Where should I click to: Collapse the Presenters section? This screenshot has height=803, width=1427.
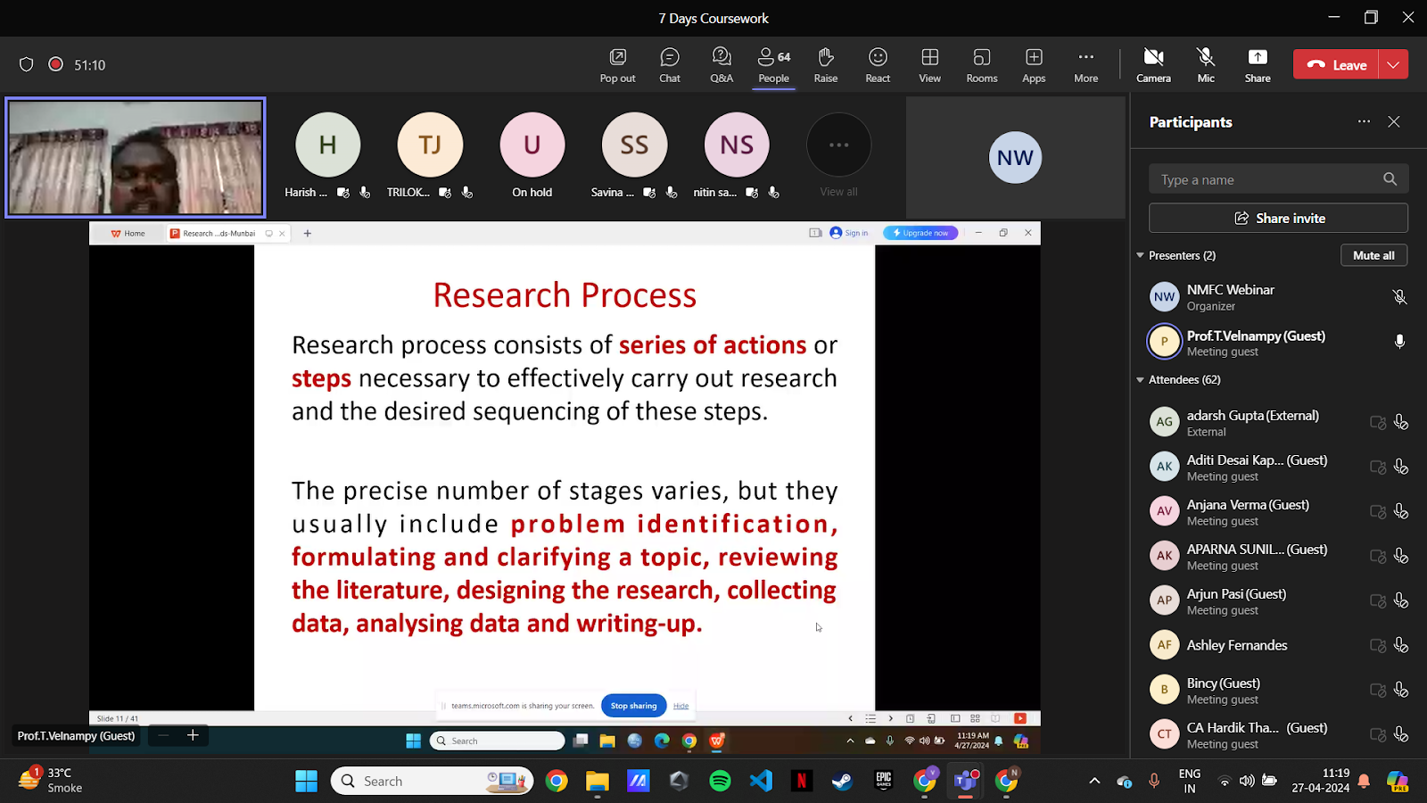coord(1140,255)
